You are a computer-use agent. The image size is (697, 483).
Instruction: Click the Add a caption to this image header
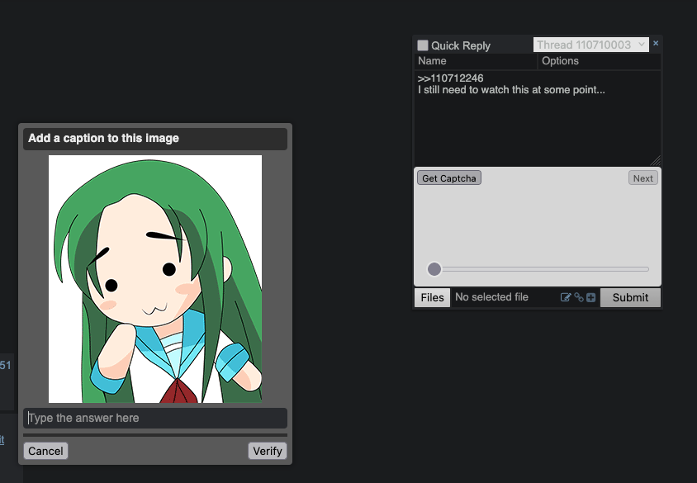[x=155, y=139]
